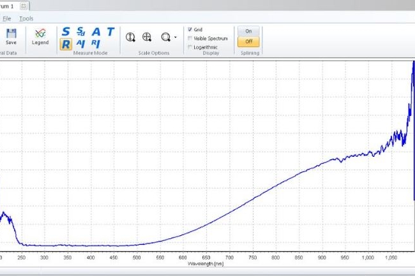Select the highlighted R reflectance measure mode
Viewport: 415px width, 276px height.
[65, 43]
